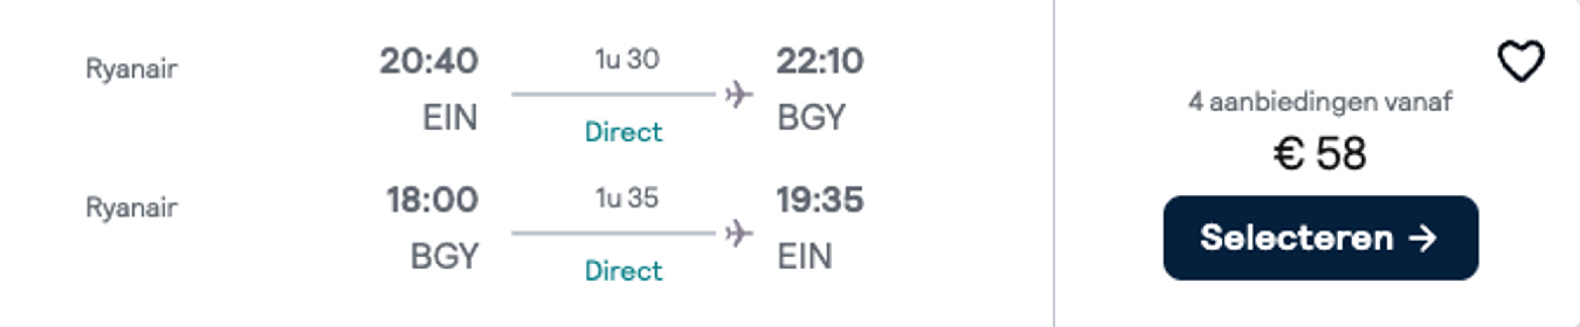The image size is (1580, 327).
Task: Save this flight with the heart icon
Action: [1520, 61]
